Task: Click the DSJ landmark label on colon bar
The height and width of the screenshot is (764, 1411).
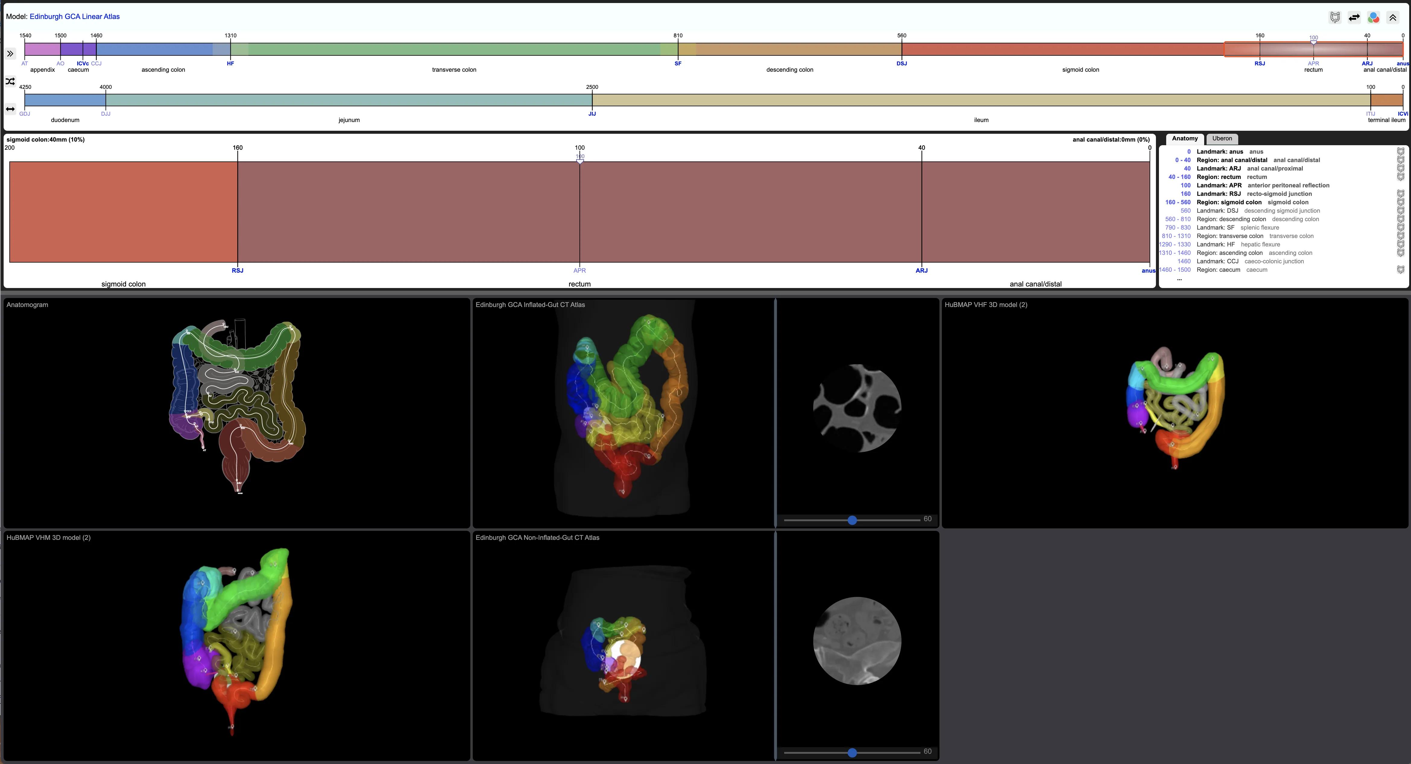Action: pyautogui.click(x=901, y=64)
